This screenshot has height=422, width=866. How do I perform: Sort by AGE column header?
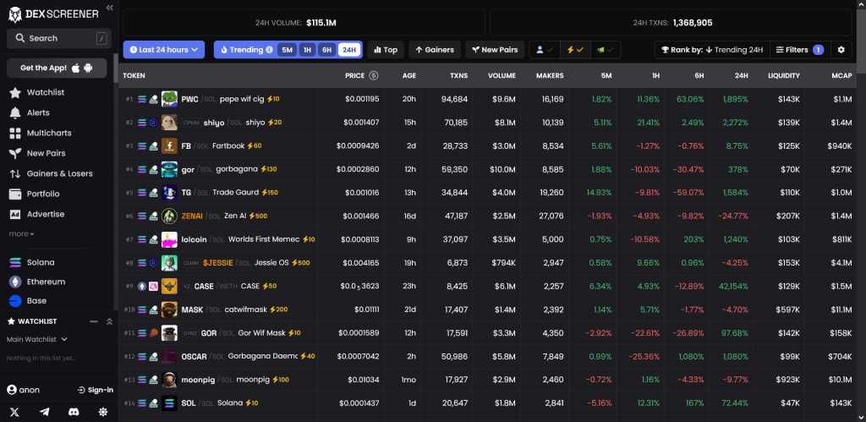click(x=409, y=75)
